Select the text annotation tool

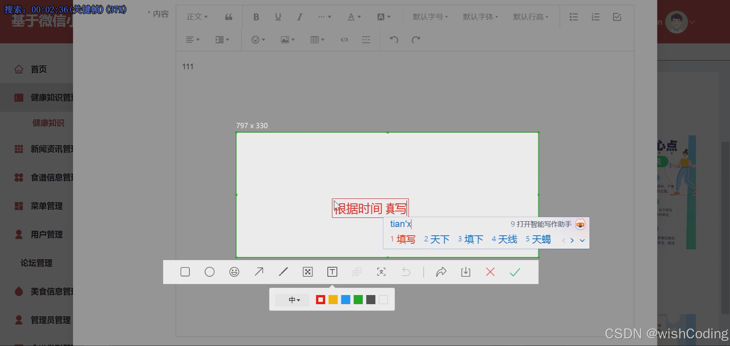[332, 272]
